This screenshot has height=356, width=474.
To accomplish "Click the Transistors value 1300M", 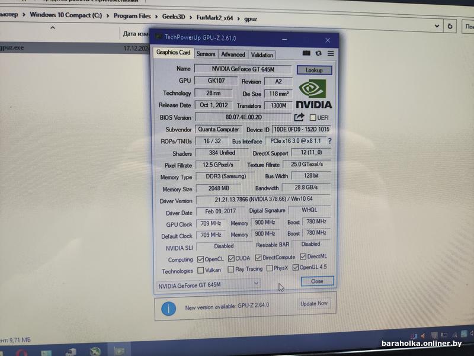I will (278, 105).
